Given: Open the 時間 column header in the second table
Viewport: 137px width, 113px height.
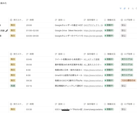Looking at the screenshot, I should pos(30,54).
